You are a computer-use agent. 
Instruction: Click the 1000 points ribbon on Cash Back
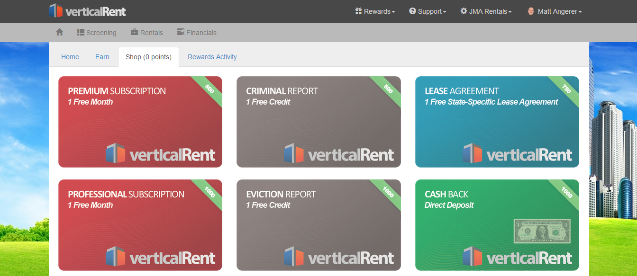pos(566,193)
